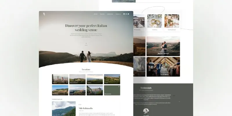Open the Florence location card
The image size is (232, 116).
click(60, 79)
